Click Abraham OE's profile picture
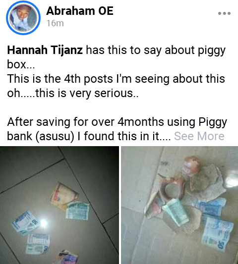The width and height of the screenshot is (238, 264). click(x=23, y=18)
